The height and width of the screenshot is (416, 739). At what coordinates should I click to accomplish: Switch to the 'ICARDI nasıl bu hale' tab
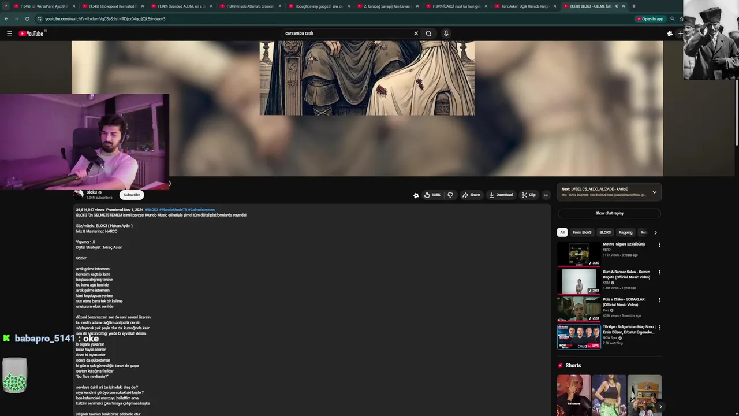(457, 6)
